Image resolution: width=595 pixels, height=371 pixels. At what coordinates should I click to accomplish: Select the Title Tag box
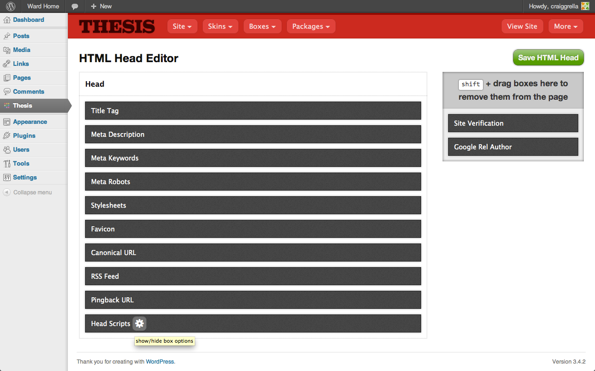pyautogui.click(x=253, y=111)
